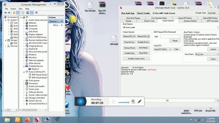Click the Forward arrow in Computer Management toolbar
Screen dimensions: 219x123
9,13
